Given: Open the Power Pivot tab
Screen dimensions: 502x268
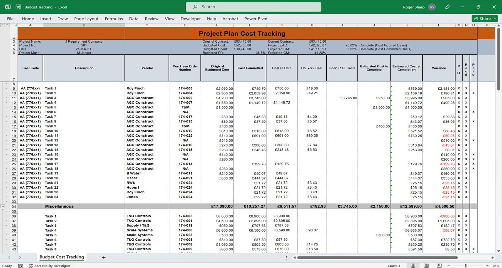Looking at the screenshot, I should click(x=256, y=19).
